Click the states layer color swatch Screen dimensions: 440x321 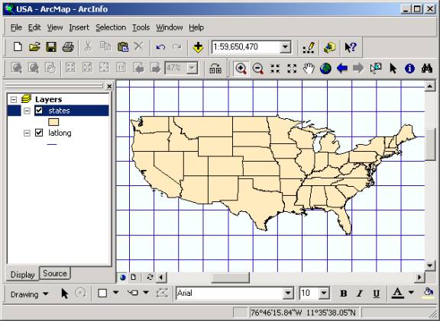pos(53,122)
